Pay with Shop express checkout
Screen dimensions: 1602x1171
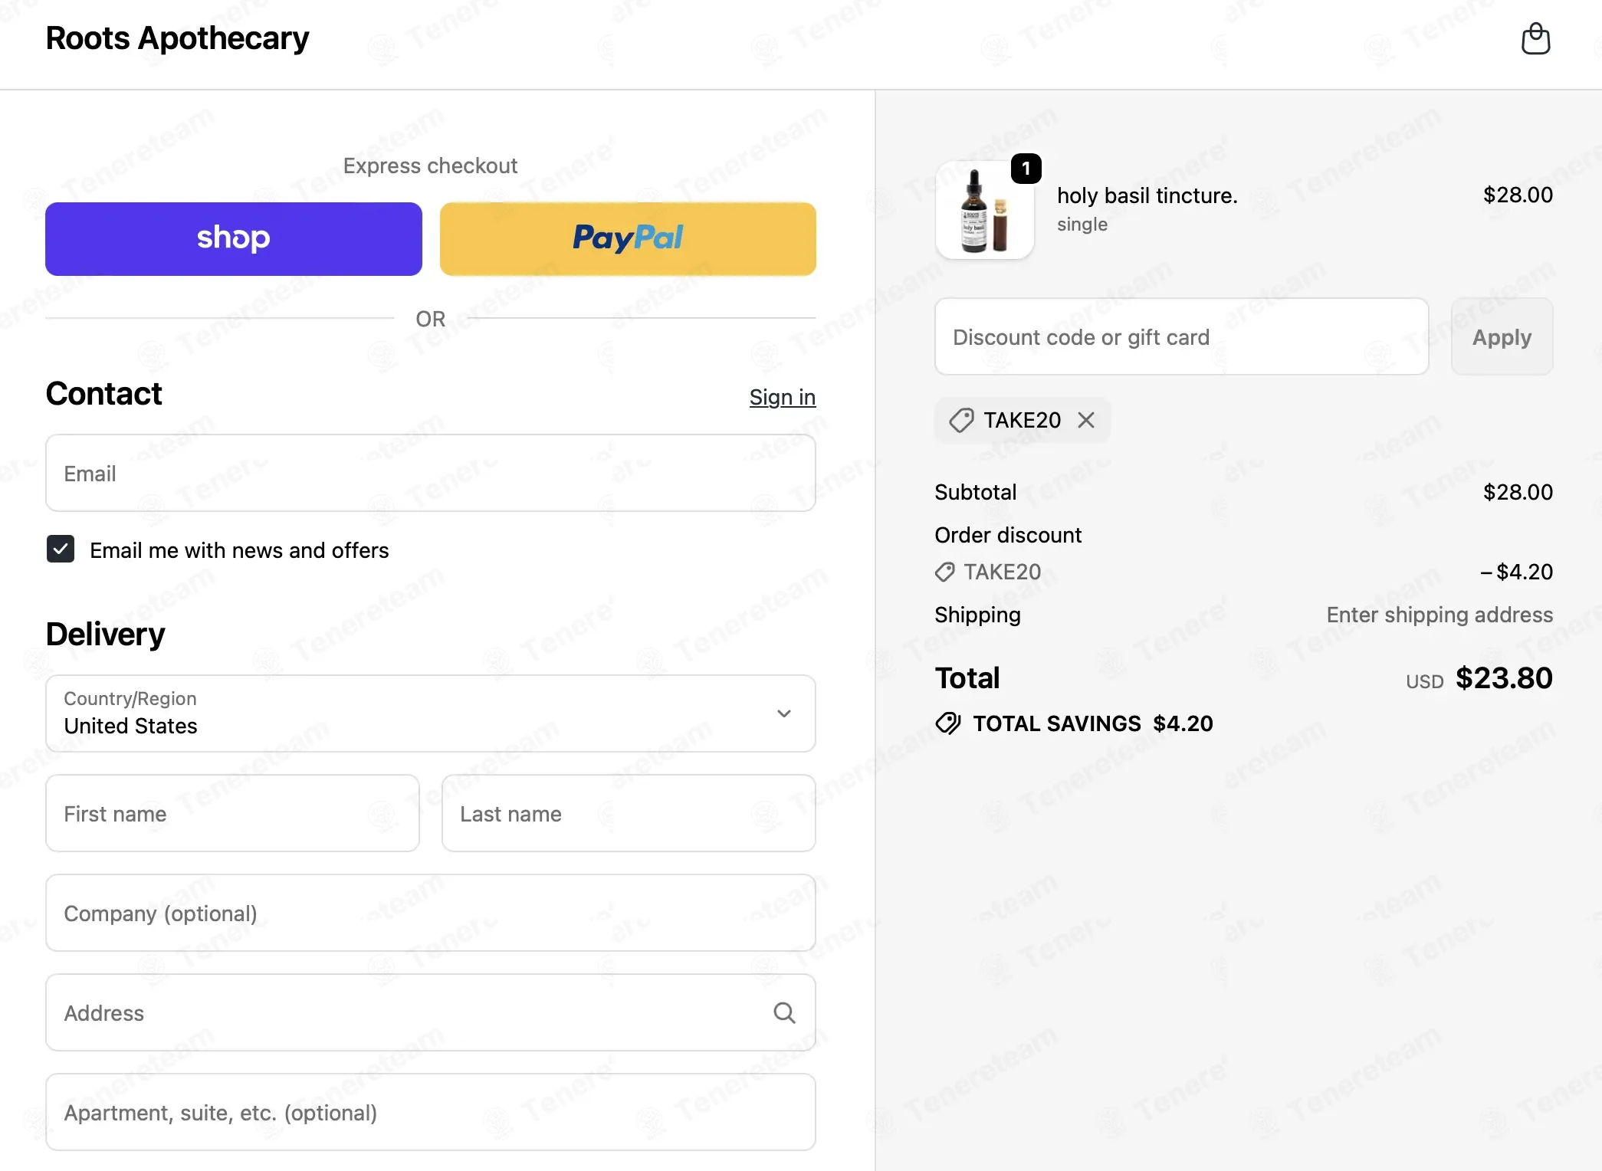234,239
